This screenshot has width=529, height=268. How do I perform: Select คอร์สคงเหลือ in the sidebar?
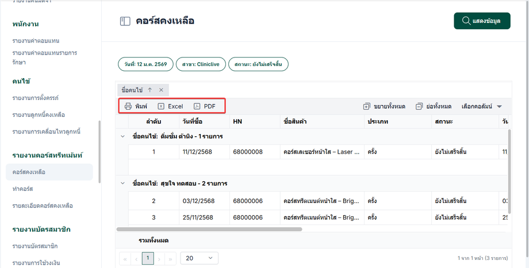[x=49, y=172]
